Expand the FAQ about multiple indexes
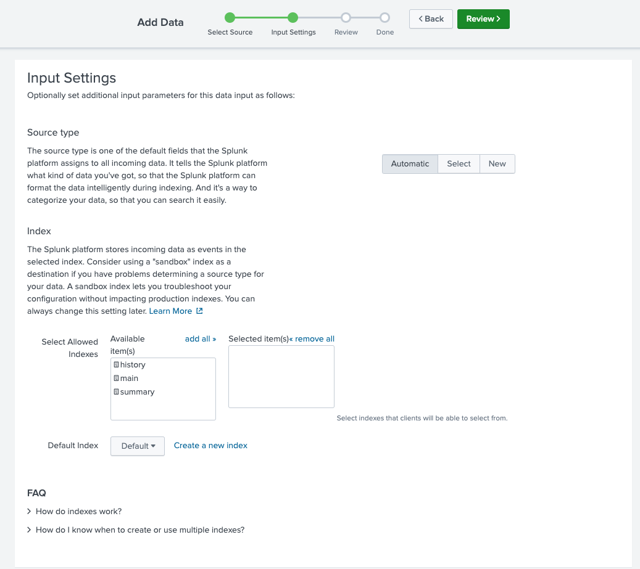This screenshot has width=640, height=569. (x=140, y=530)
